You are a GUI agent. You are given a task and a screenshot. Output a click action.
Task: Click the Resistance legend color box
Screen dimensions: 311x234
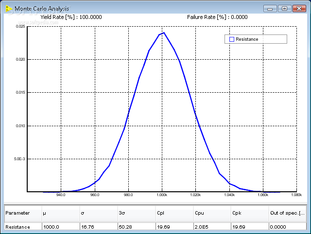point(231,39)
